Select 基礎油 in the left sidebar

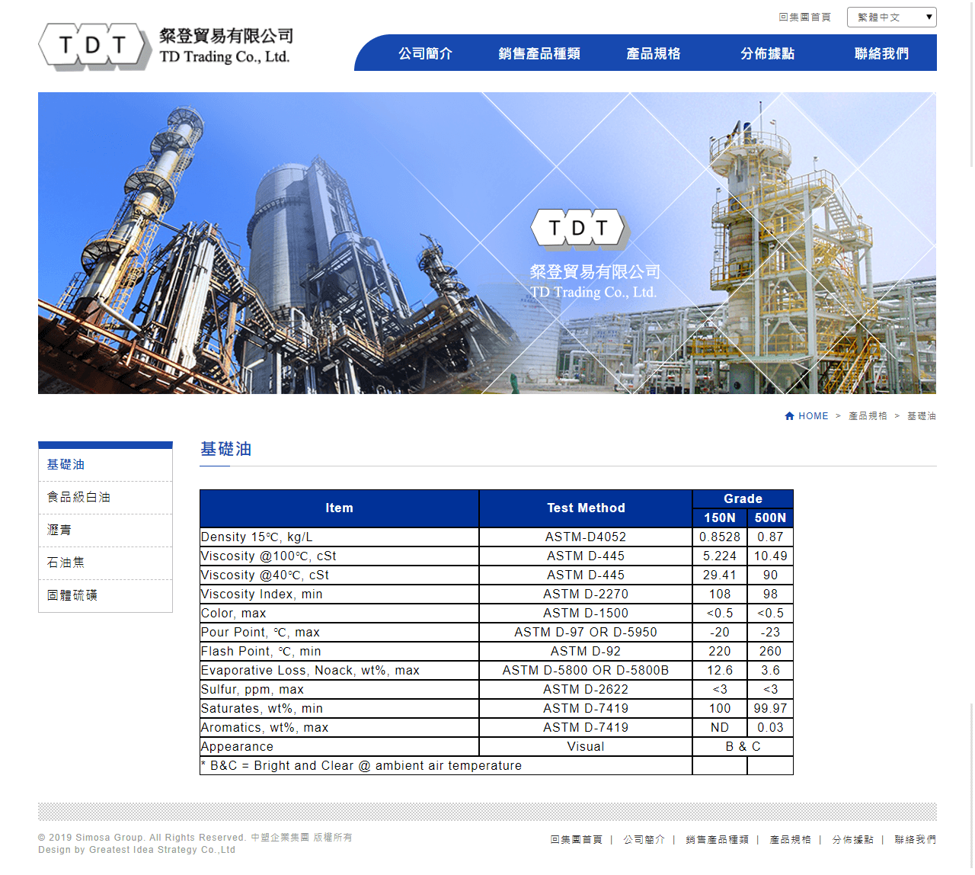click(66, 465)
